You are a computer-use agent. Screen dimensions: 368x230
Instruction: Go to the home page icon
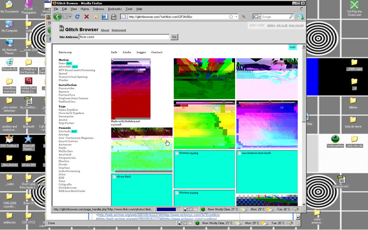click(x=96, y=17)
